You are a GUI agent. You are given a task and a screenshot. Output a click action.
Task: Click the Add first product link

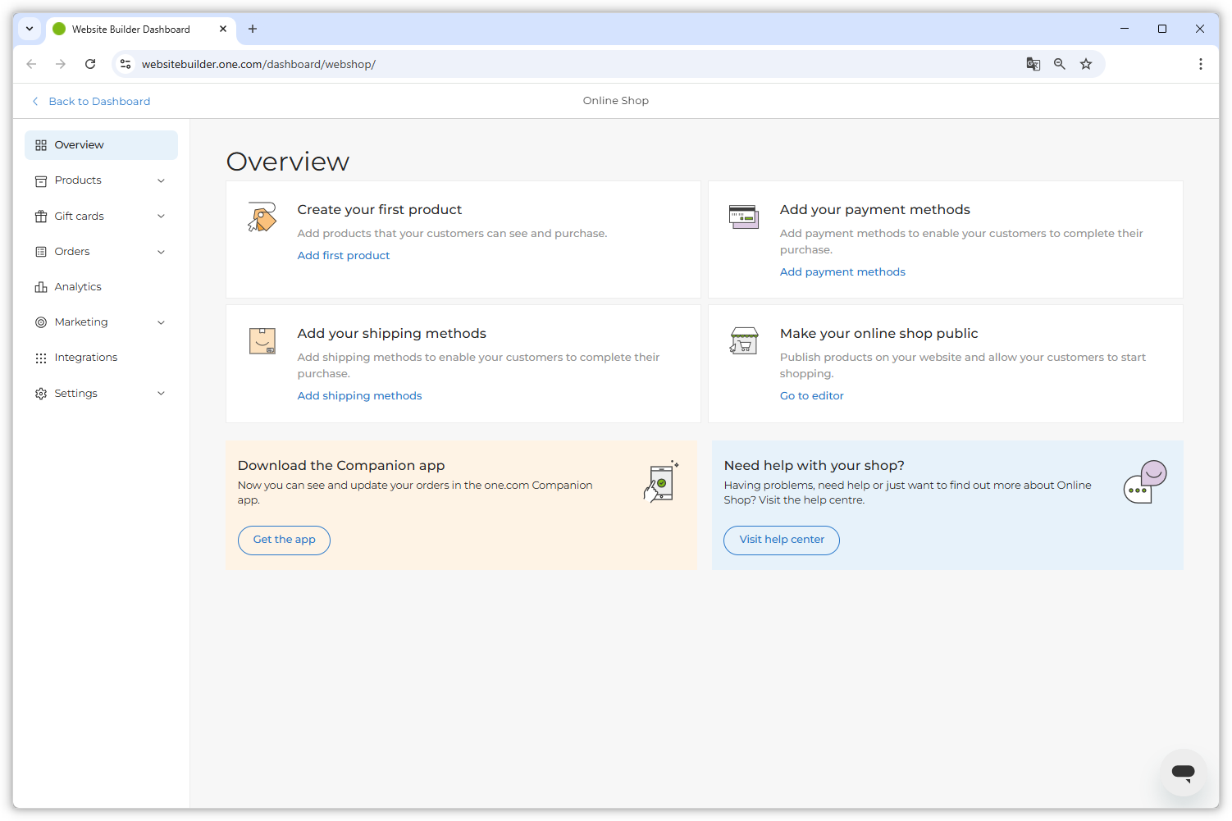click(343, 255)
